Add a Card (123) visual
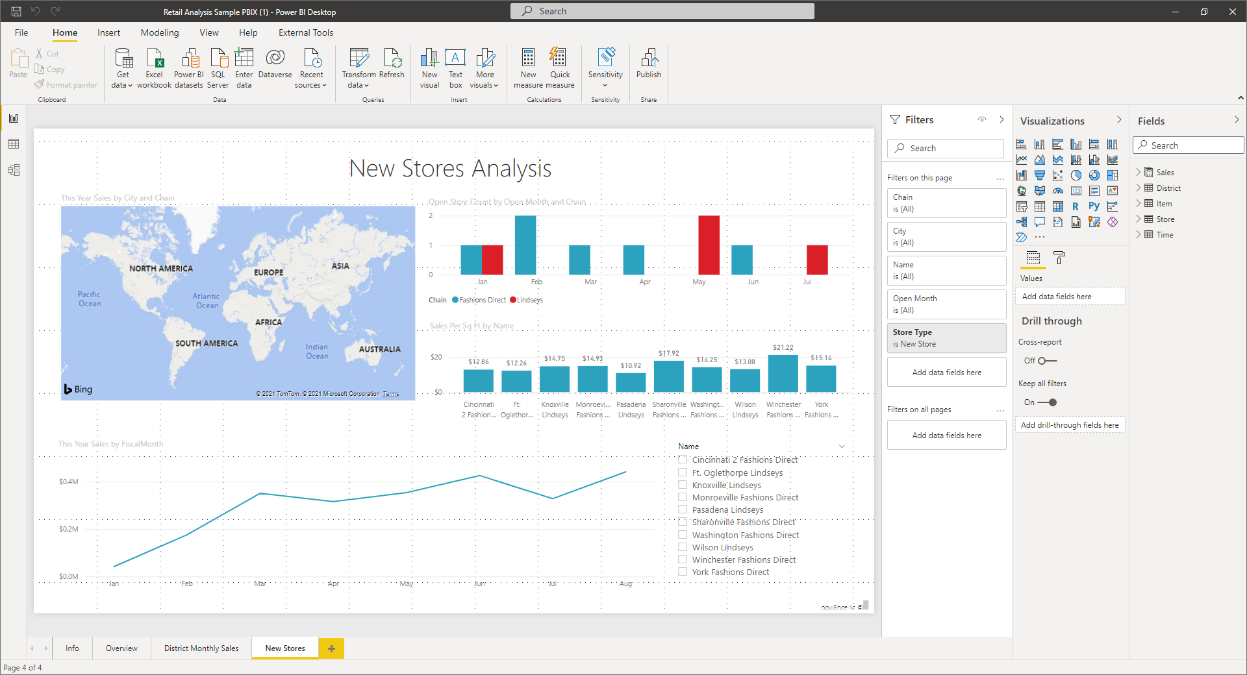1247x675 pixels. click(1076, 191)
